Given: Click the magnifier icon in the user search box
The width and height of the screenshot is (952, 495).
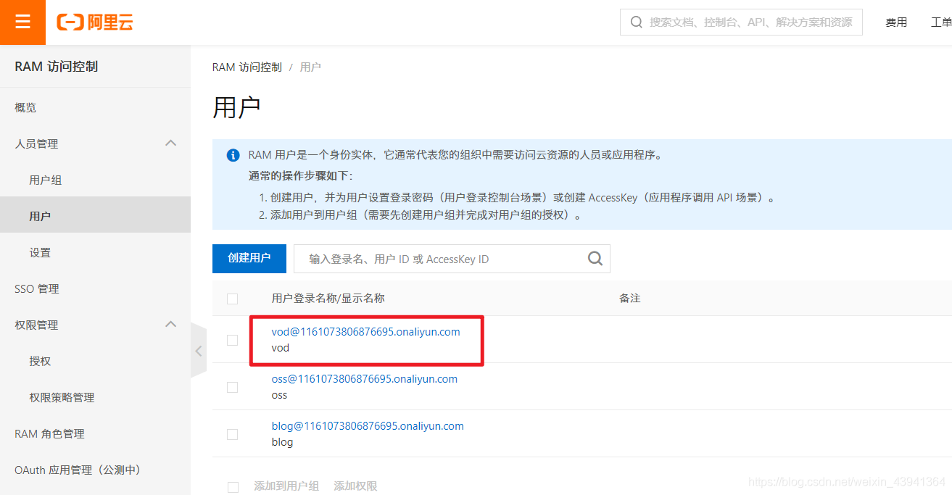Looking at the screenshot, I should [595, 259].
